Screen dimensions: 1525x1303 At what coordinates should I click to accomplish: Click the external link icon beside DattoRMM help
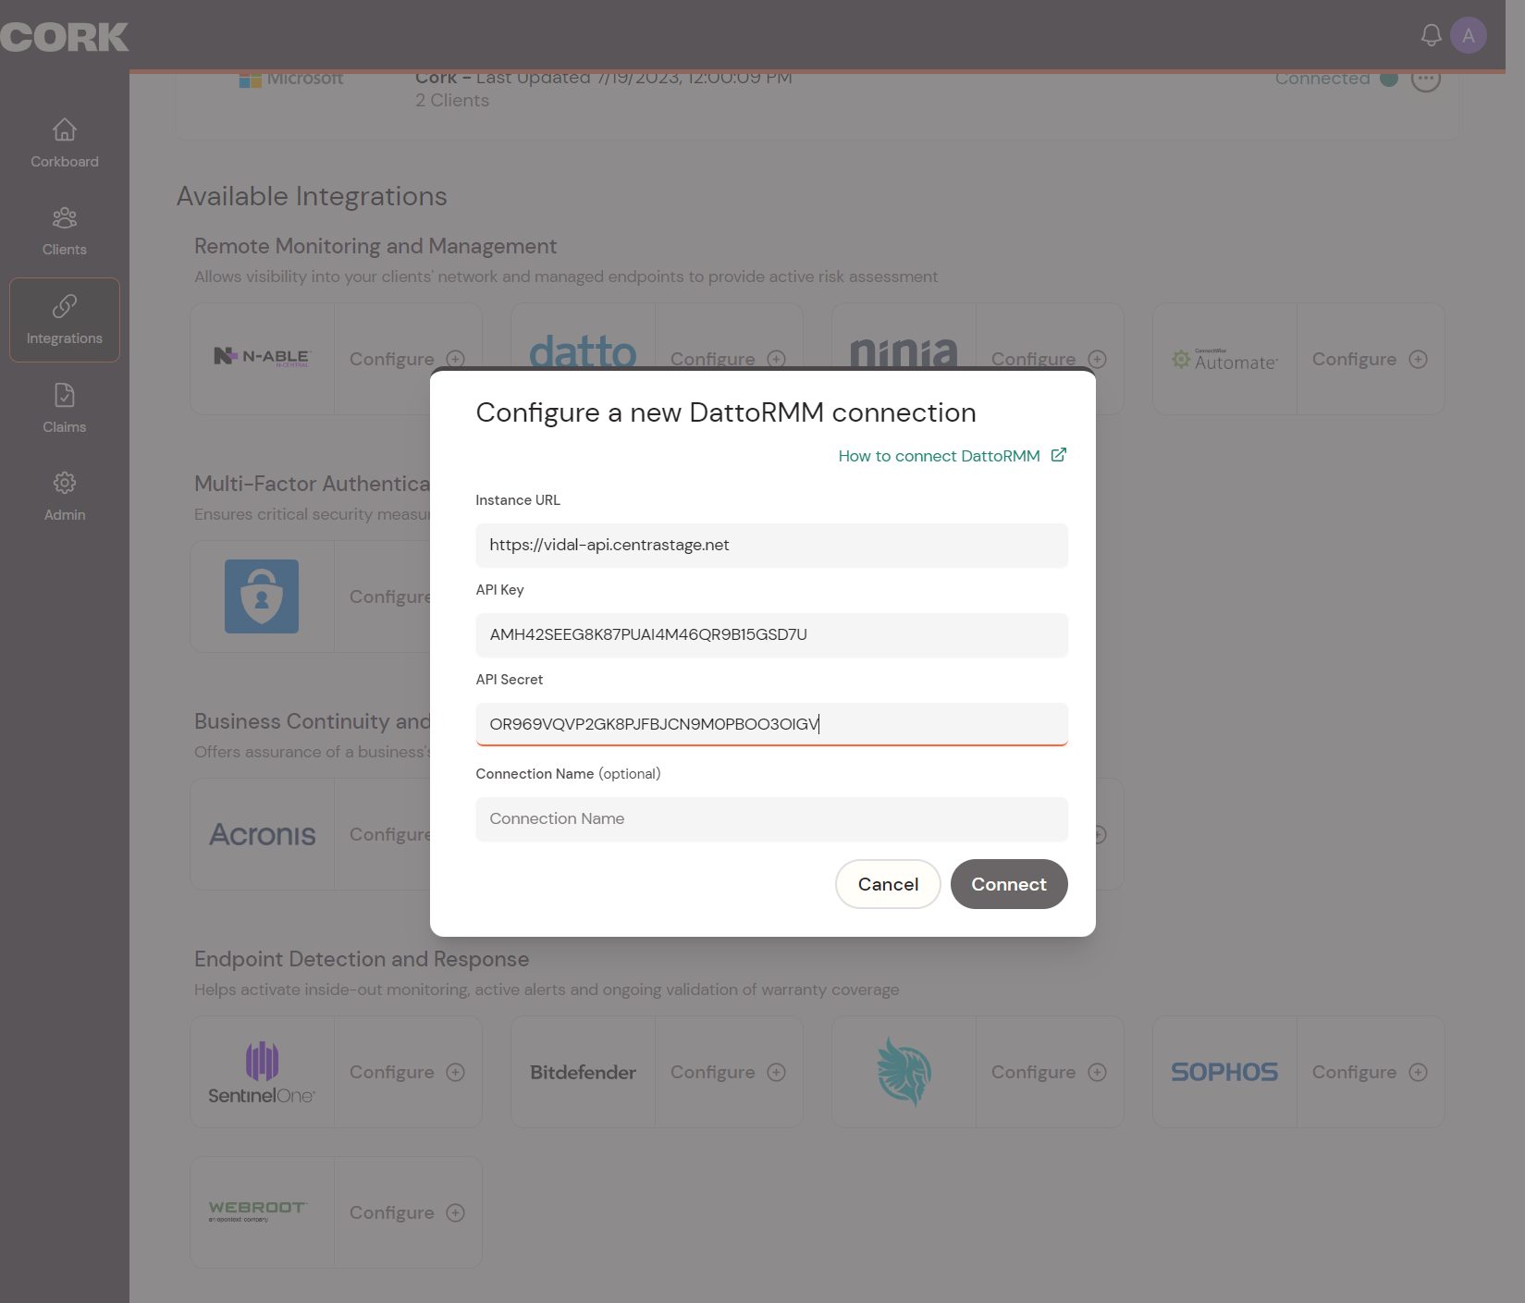click(x=1059, y=455)
